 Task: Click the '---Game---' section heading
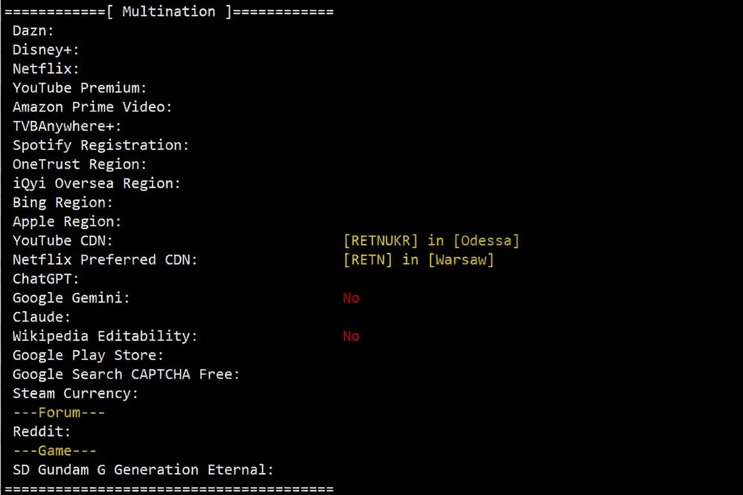point(55,450)
